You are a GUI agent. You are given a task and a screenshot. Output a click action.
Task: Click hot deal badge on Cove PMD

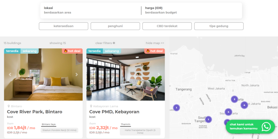coord(154,51)
